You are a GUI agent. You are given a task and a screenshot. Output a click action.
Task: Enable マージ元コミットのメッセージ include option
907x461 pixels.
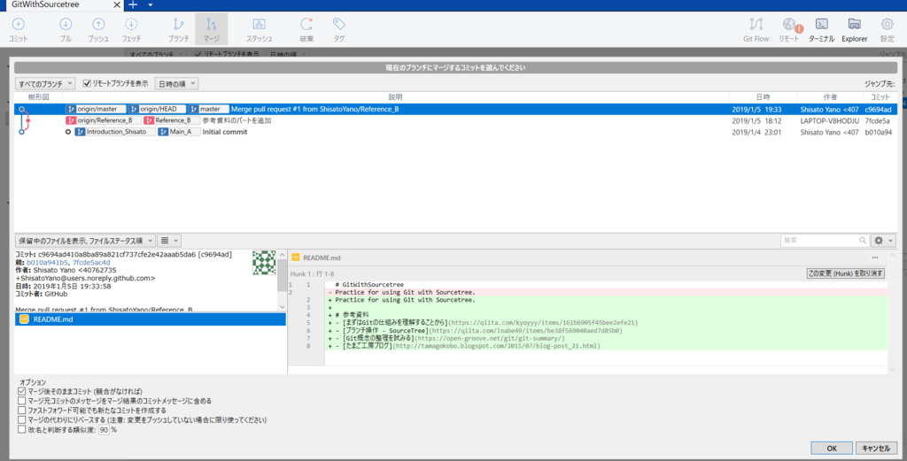point(21,400)
